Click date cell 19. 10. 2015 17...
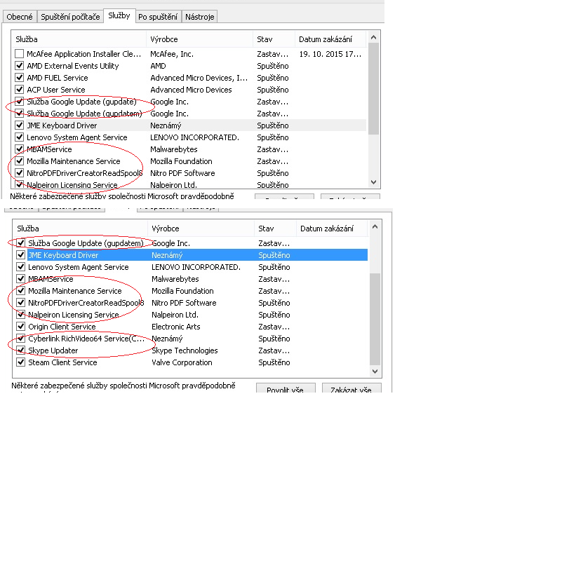Viewport: 576px width, 586px height. point(330,54)
